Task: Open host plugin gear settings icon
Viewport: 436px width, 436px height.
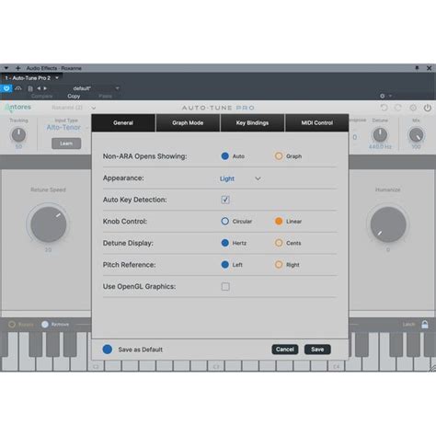Action: click(383, 96)
